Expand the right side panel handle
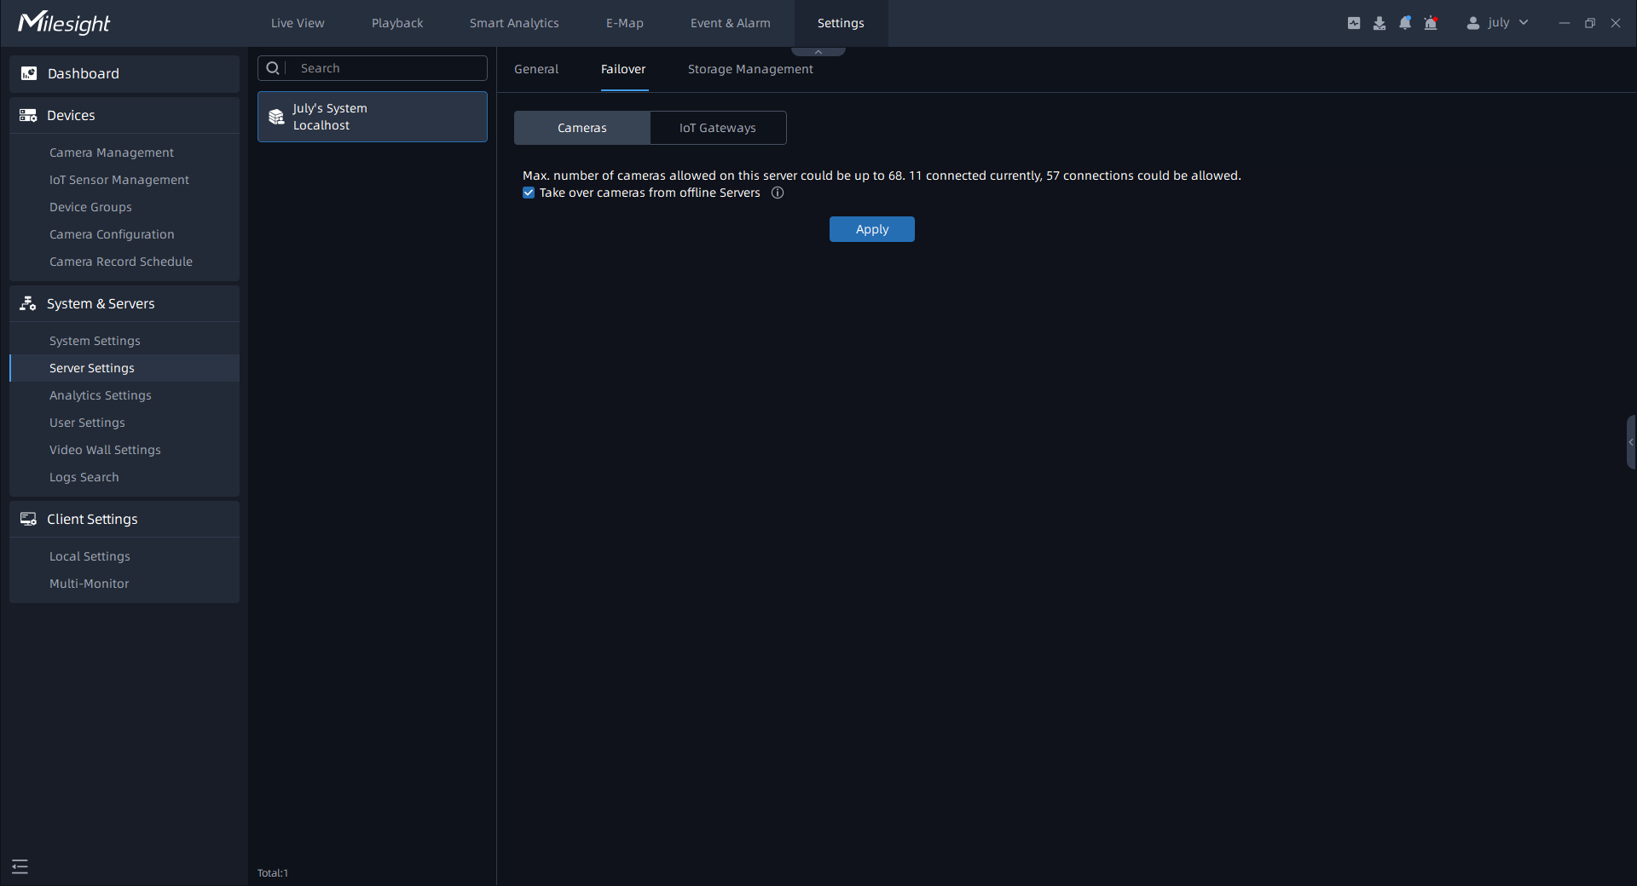Image resolution: width=1637 pixels, height=886 pixels. 1631,442
